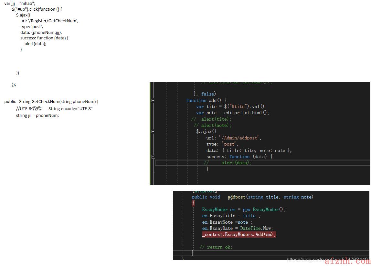Click the 'em.EssayNote =note ;' line
This screenshot has width=371, height=266.
click(x=228, y=222)
